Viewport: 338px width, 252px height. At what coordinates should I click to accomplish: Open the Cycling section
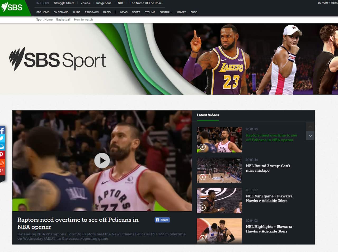tap(150, 12)
